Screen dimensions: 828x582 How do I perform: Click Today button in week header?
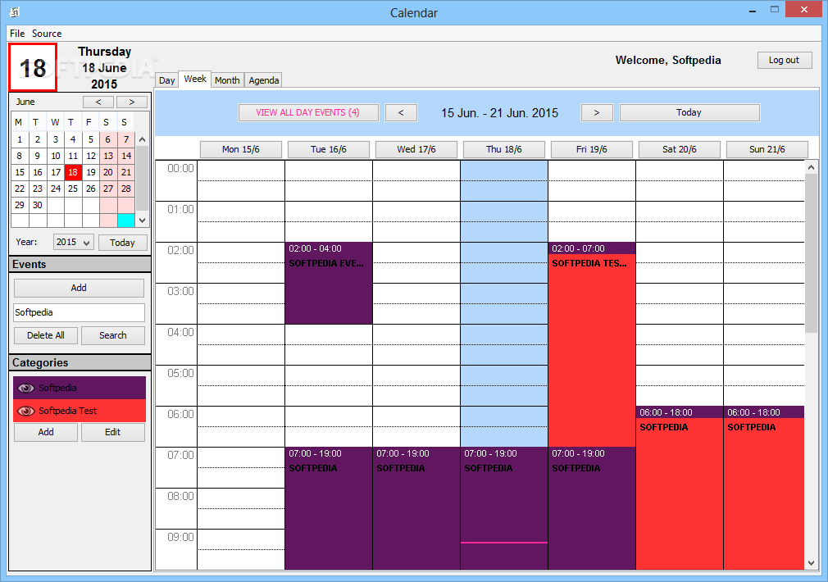[689, 112]
